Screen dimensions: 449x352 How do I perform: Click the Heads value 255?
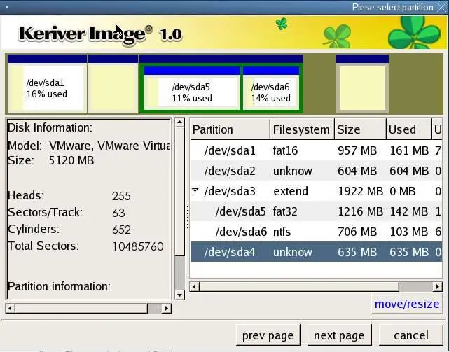(x=121, y=196)
